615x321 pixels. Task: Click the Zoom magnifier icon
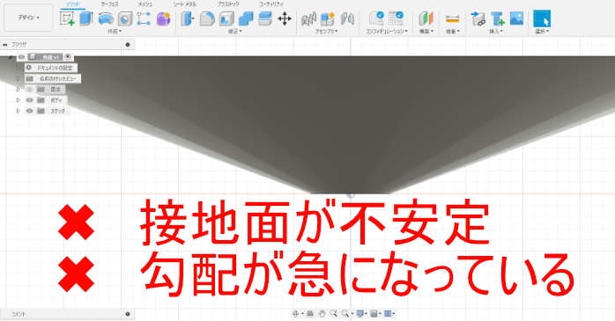pos(334,314)
